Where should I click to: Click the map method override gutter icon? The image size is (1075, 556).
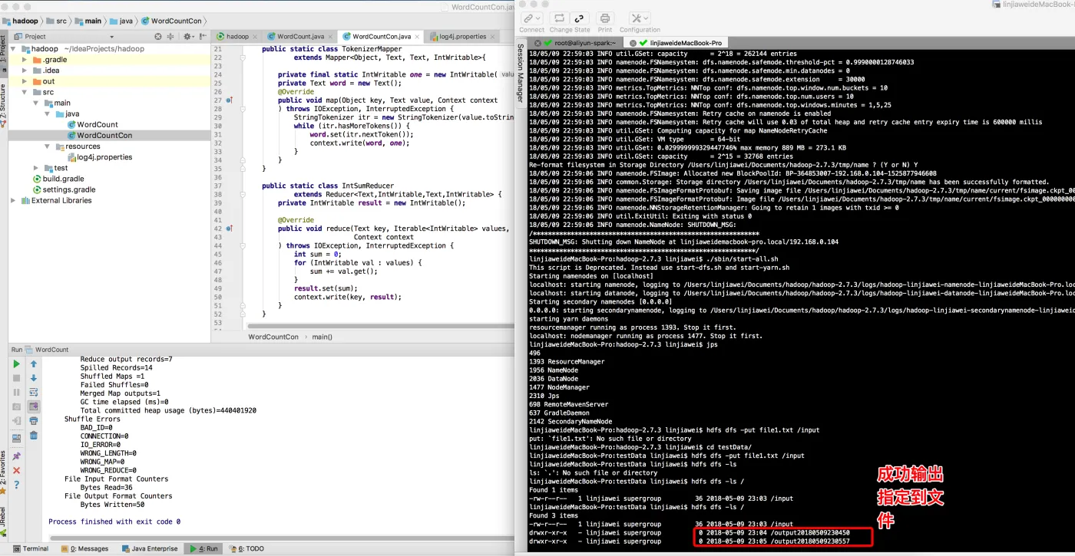pos(229,100)
